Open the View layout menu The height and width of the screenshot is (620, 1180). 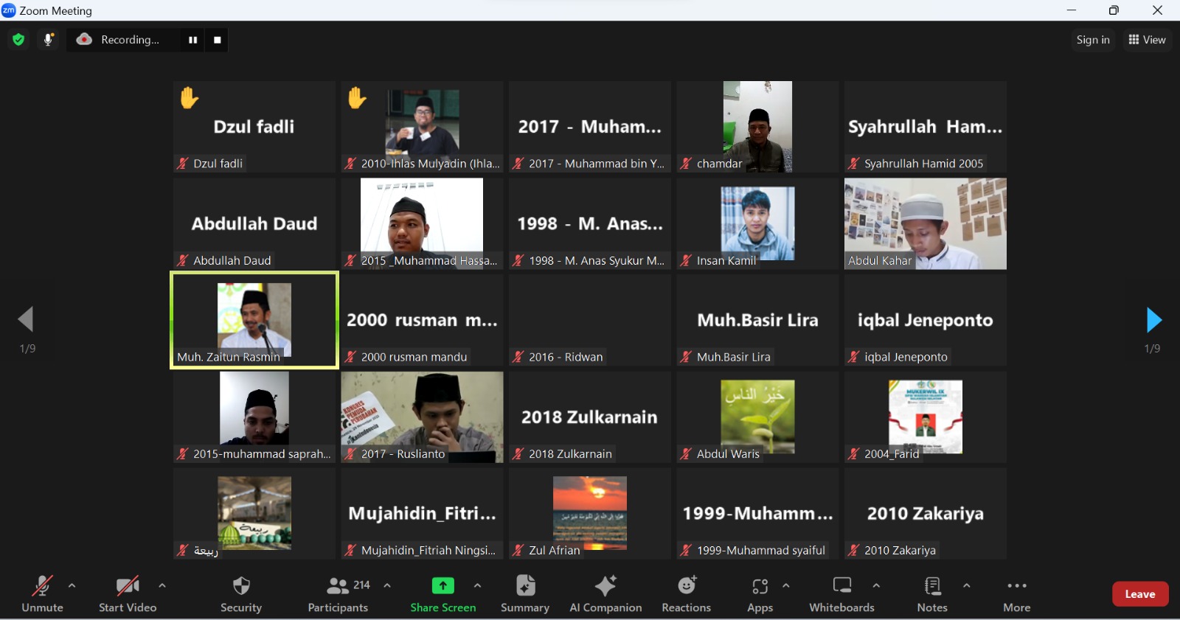[1147, 40]
